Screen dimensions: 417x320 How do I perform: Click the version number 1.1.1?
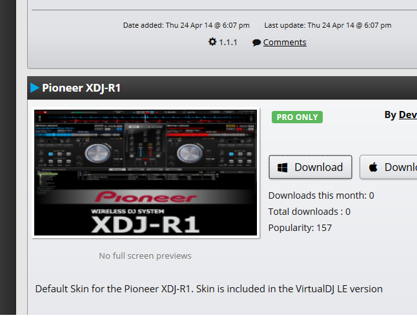pyautogui.click(x=228, y=43)
